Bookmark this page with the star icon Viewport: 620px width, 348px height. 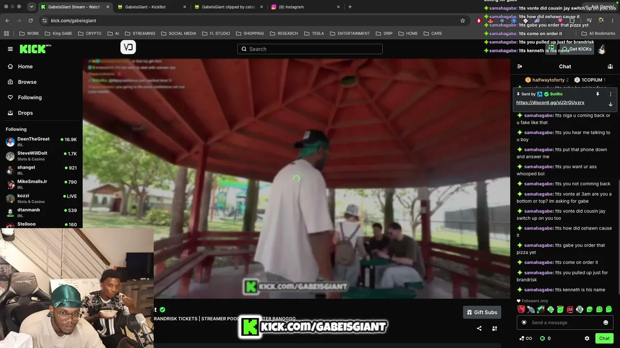463,20
